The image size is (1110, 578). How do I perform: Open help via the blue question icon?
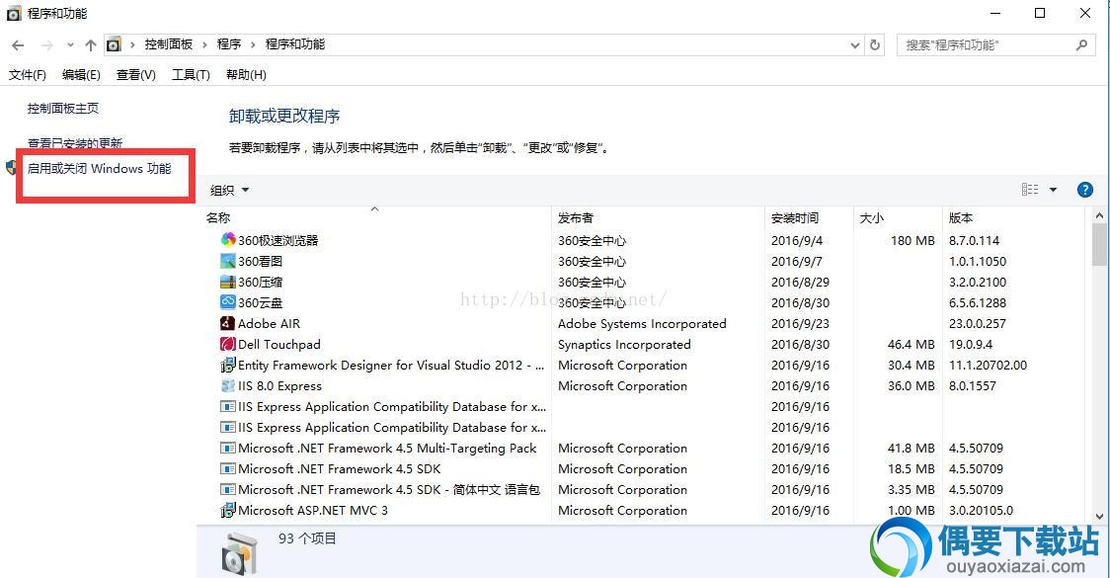[x=1084, y=189]
